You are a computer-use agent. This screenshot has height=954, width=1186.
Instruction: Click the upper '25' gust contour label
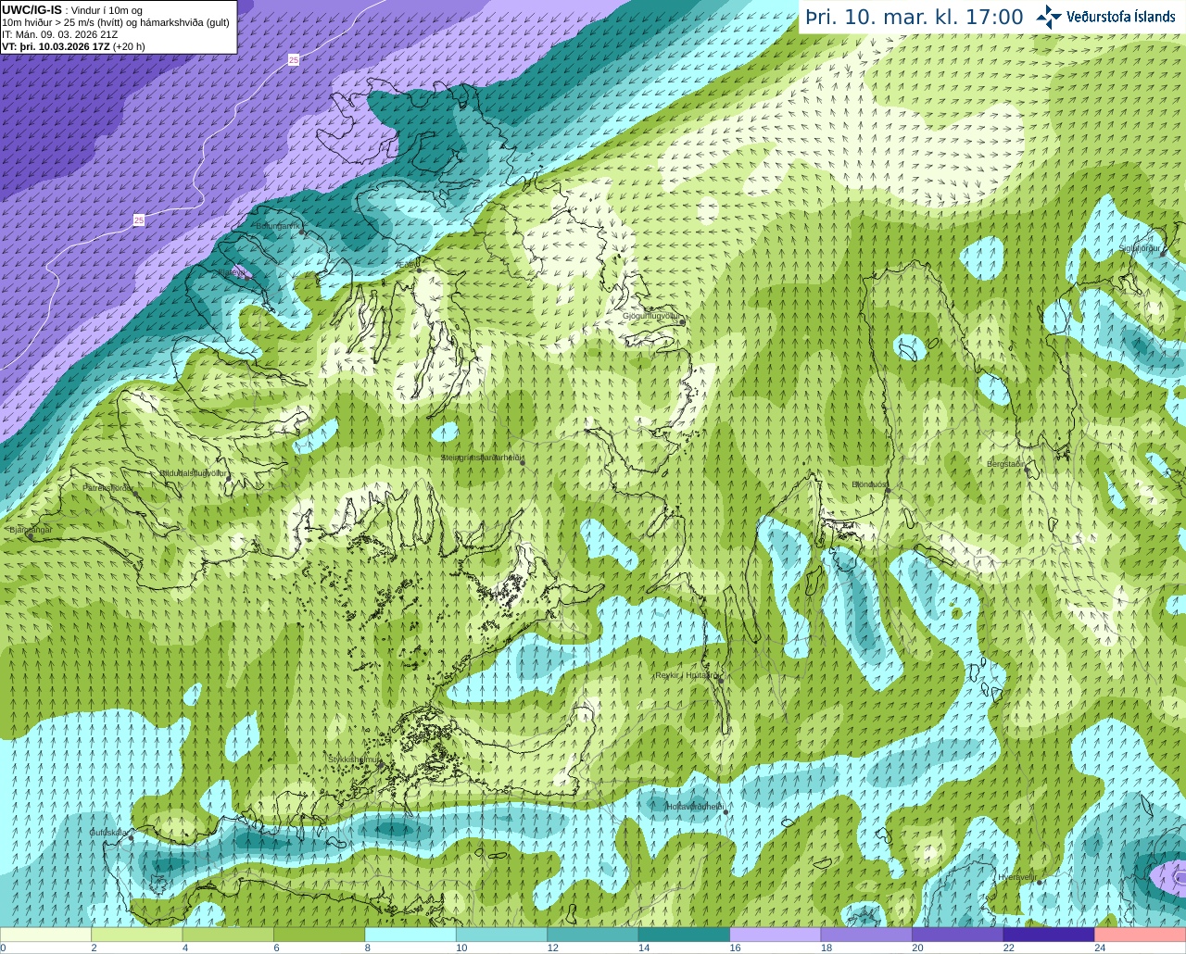click(294, 59)
